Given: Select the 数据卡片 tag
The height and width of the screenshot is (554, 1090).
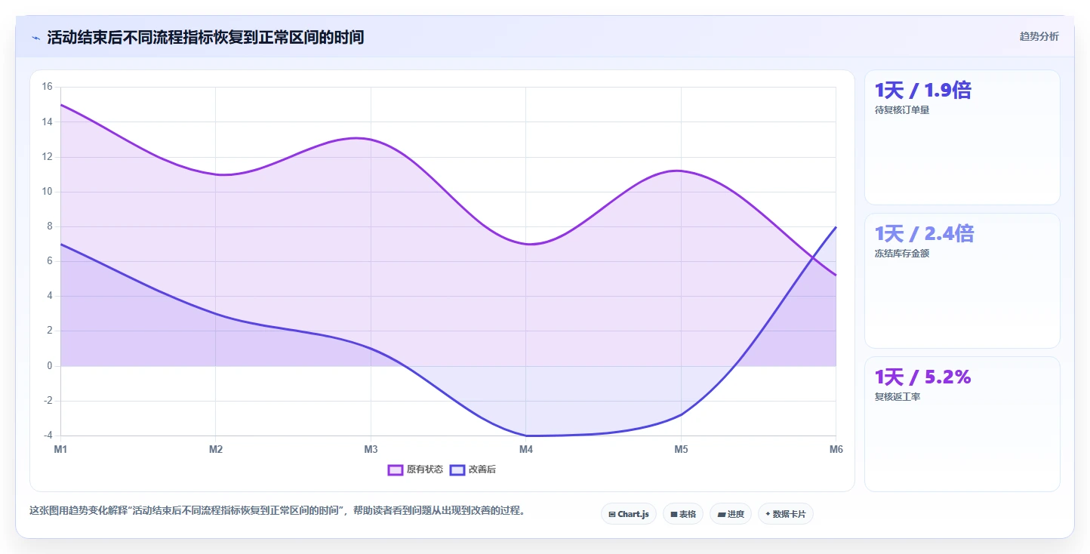Looking at the screenshot, I should click(786, 514).
